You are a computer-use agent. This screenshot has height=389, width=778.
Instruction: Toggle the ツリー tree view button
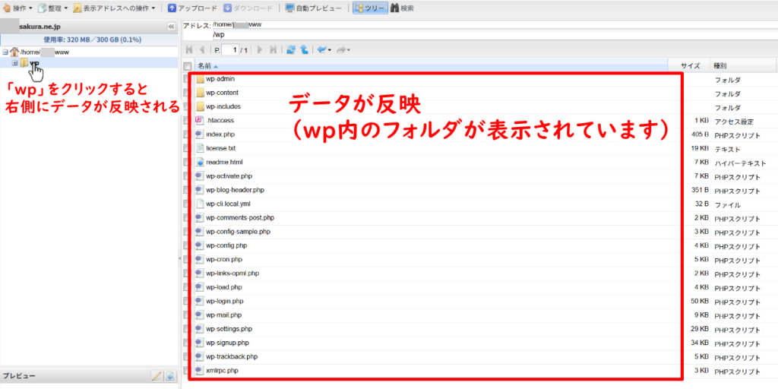pyautogui.click(x=369, y=8)
